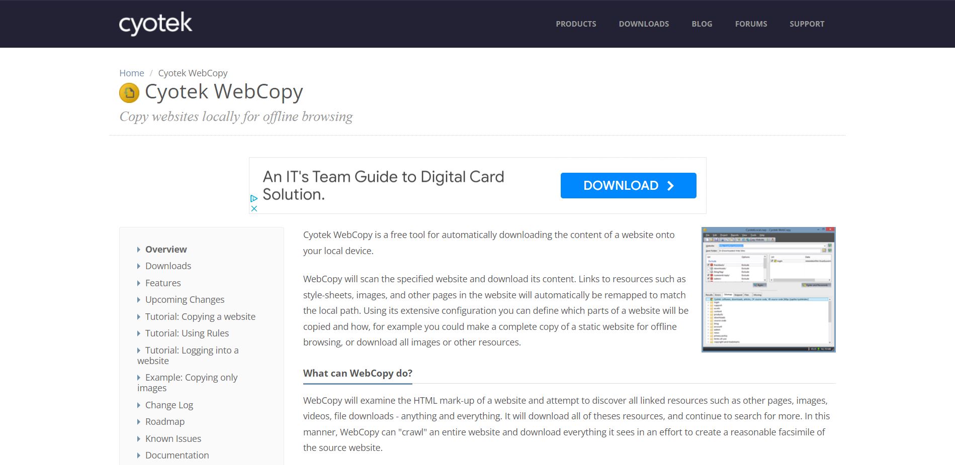Viewport: 955px width, 465px height.
Task: Click the Home breadcrumb link
Action: pyautogui.click(x=132, y=73)
